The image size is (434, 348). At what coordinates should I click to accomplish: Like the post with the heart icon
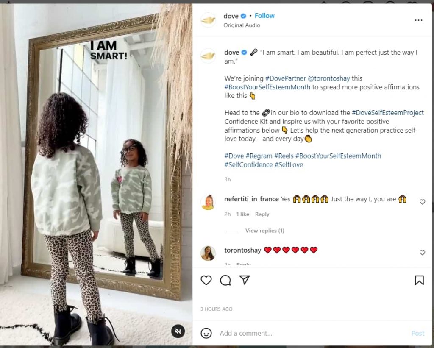point(206,280)
